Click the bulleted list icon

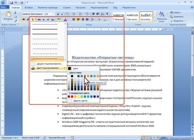click(x=74, y=14)
